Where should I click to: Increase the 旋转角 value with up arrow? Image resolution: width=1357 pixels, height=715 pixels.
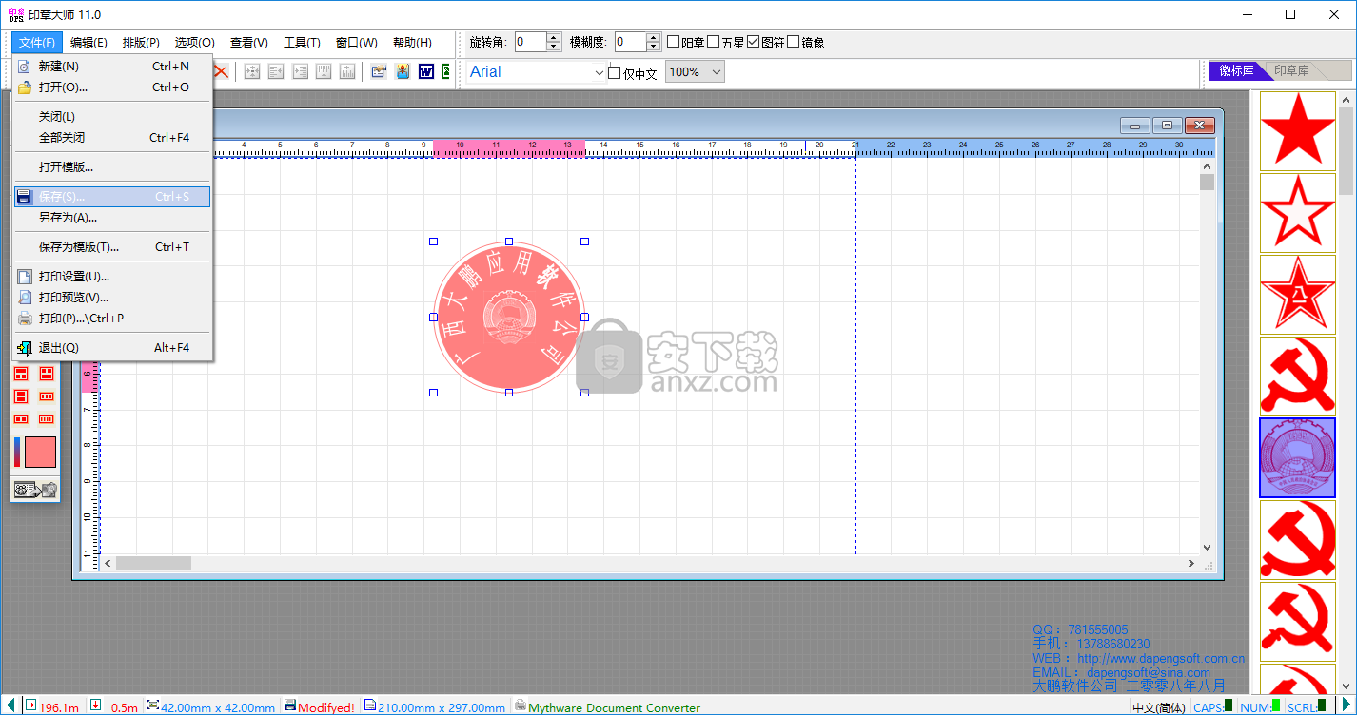tap(554, 37)
